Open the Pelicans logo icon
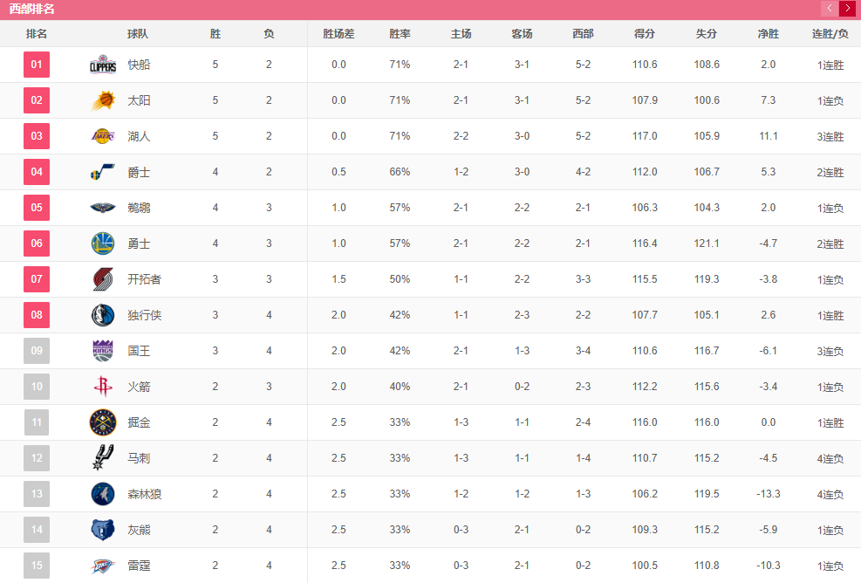The width and height of the screenshot is (861, 583). coord(103,208)
